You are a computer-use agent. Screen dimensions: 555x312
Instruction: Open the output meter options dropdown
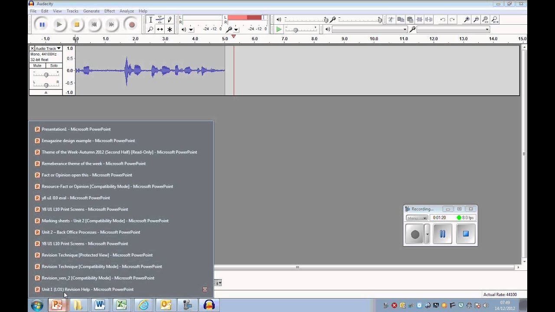[x=191, y=29]
